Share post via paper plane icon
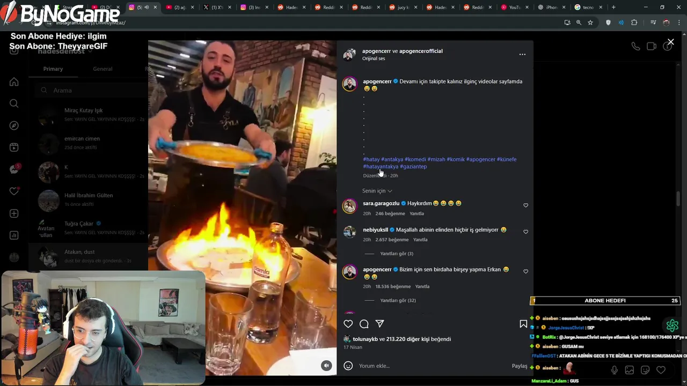This screenshot has height=386, width=687. click(379, 324)
